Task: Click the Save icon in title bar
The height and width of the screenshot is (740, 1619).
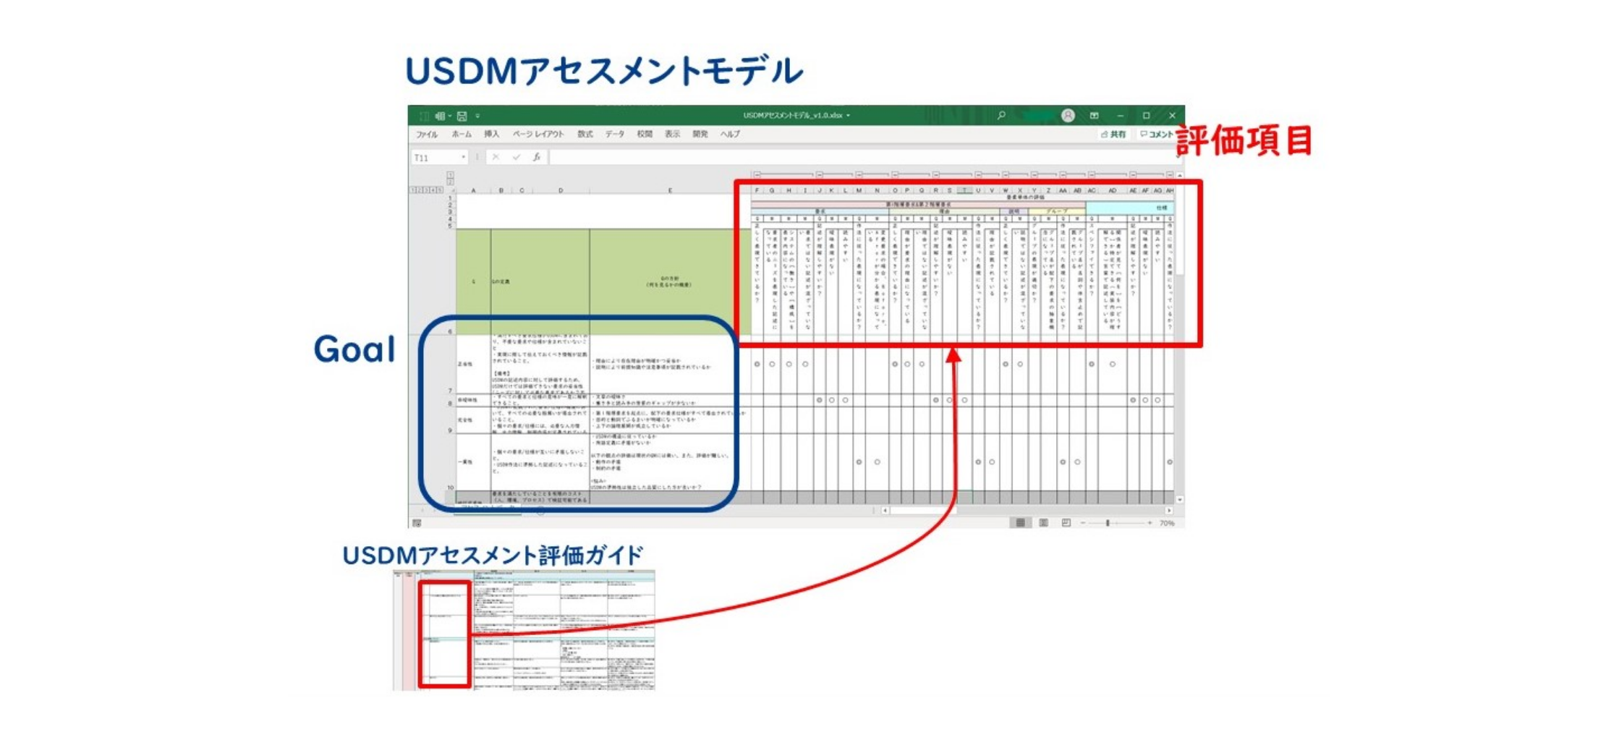Action: click(462, 116)
